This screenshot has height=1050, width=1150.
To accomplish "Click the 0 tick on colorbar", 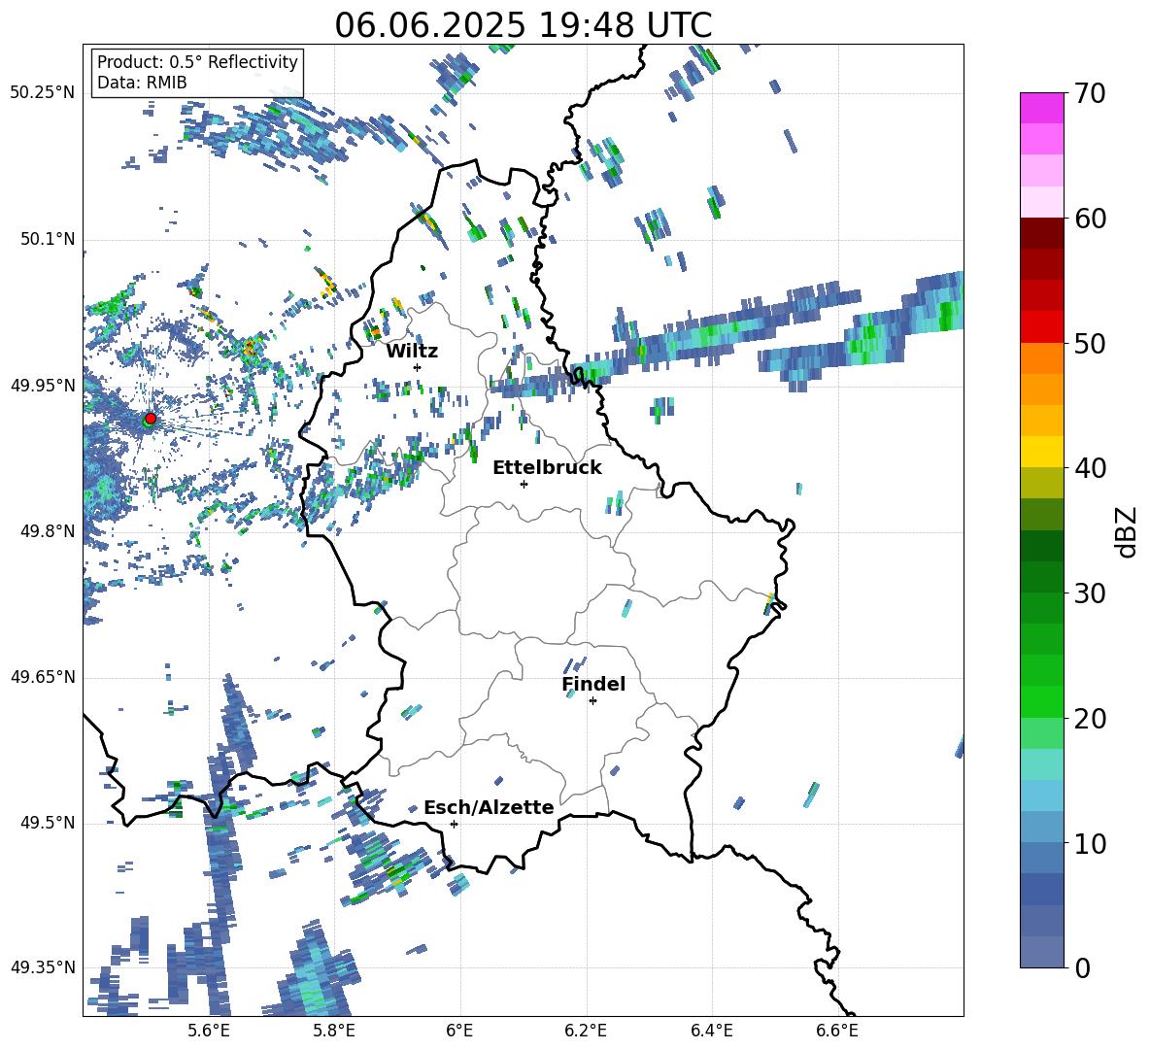I will pyautogui.click(x=1083, y=968).
